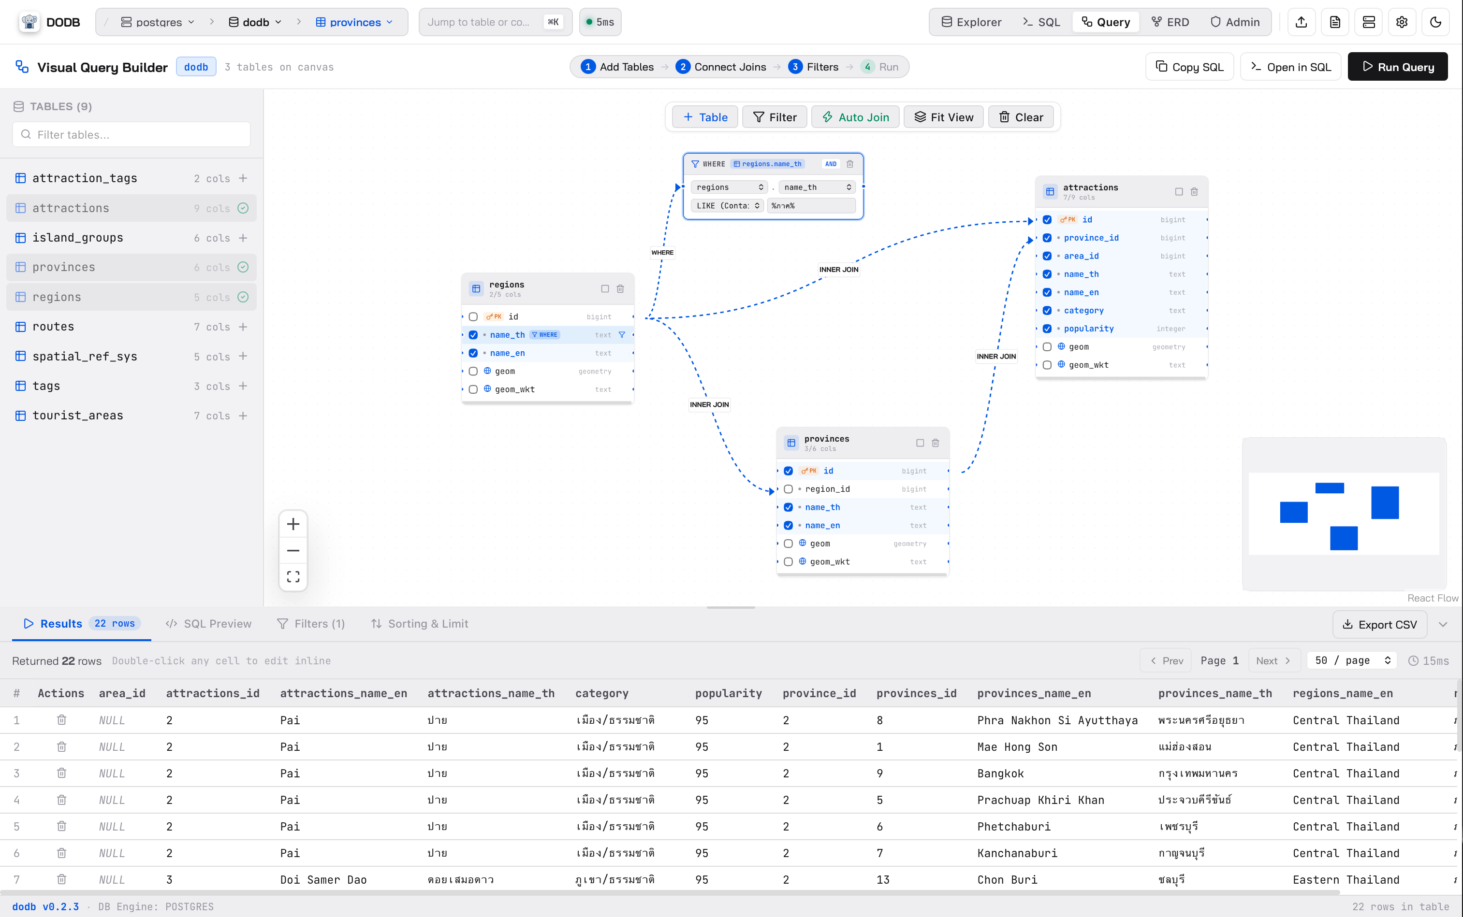Uncheck attractions popularity checkbox
Screen dimensions: 1463x917
coord(1047,329)
